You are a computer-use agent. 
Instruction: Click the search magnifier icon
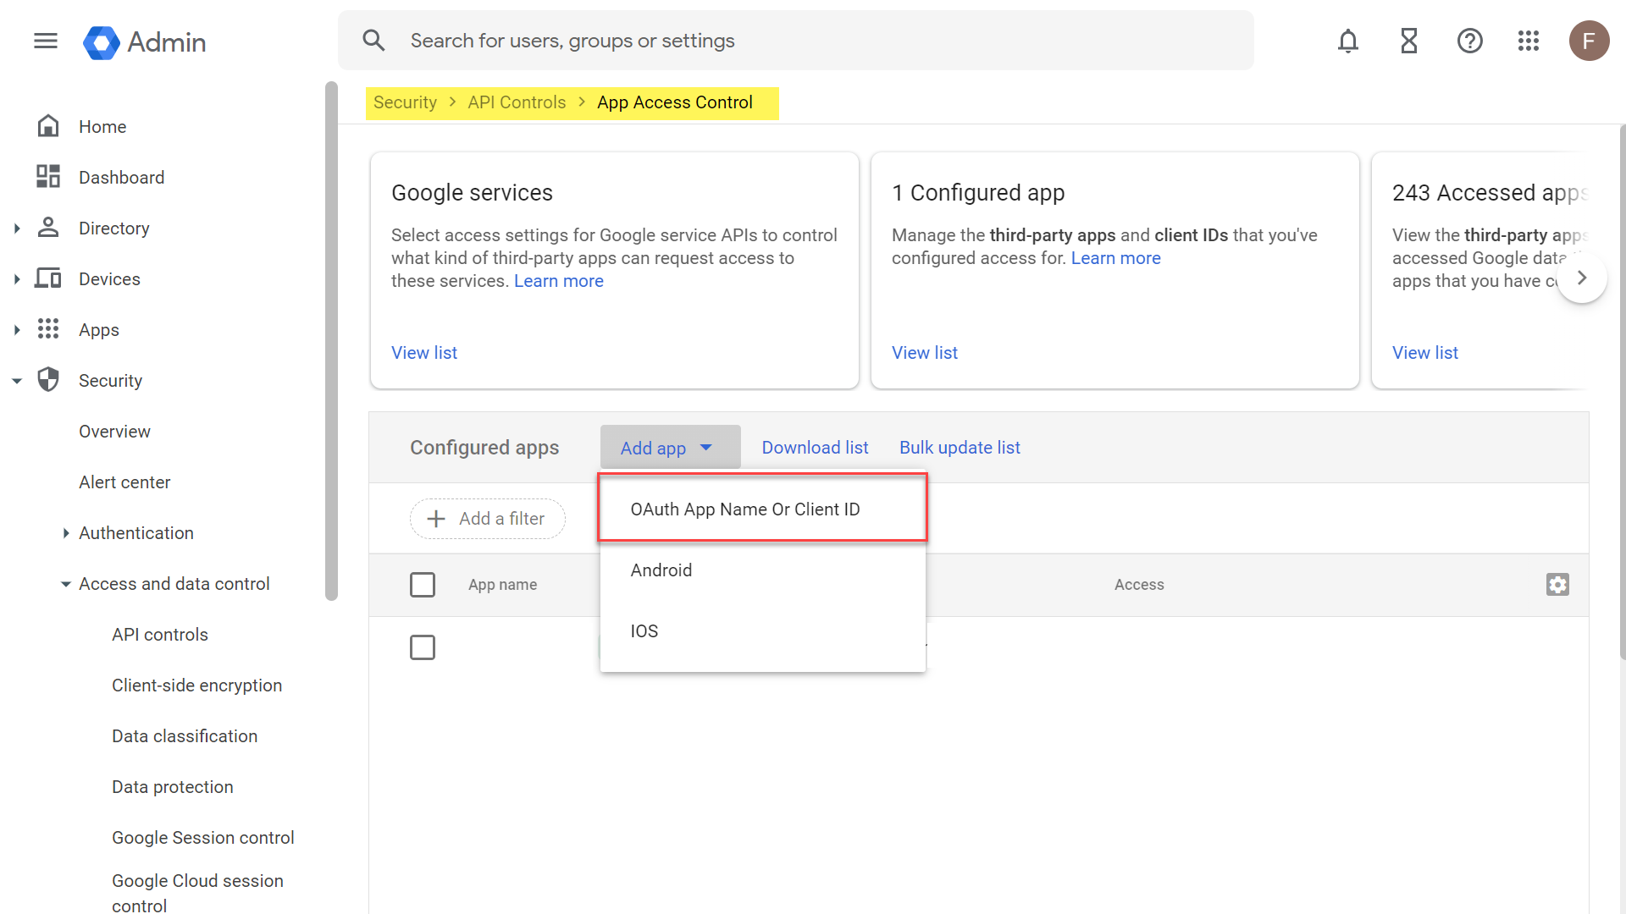coord(373,40)
